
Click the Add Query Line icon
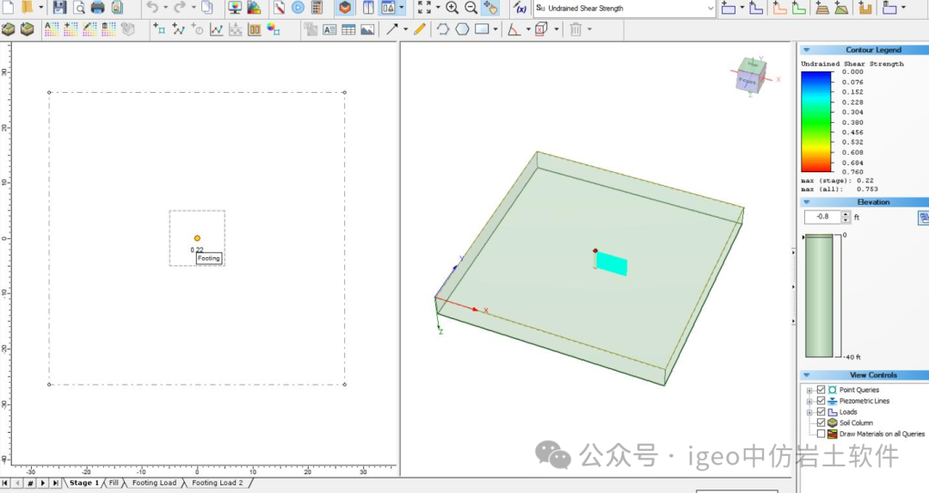click(178, 29)
